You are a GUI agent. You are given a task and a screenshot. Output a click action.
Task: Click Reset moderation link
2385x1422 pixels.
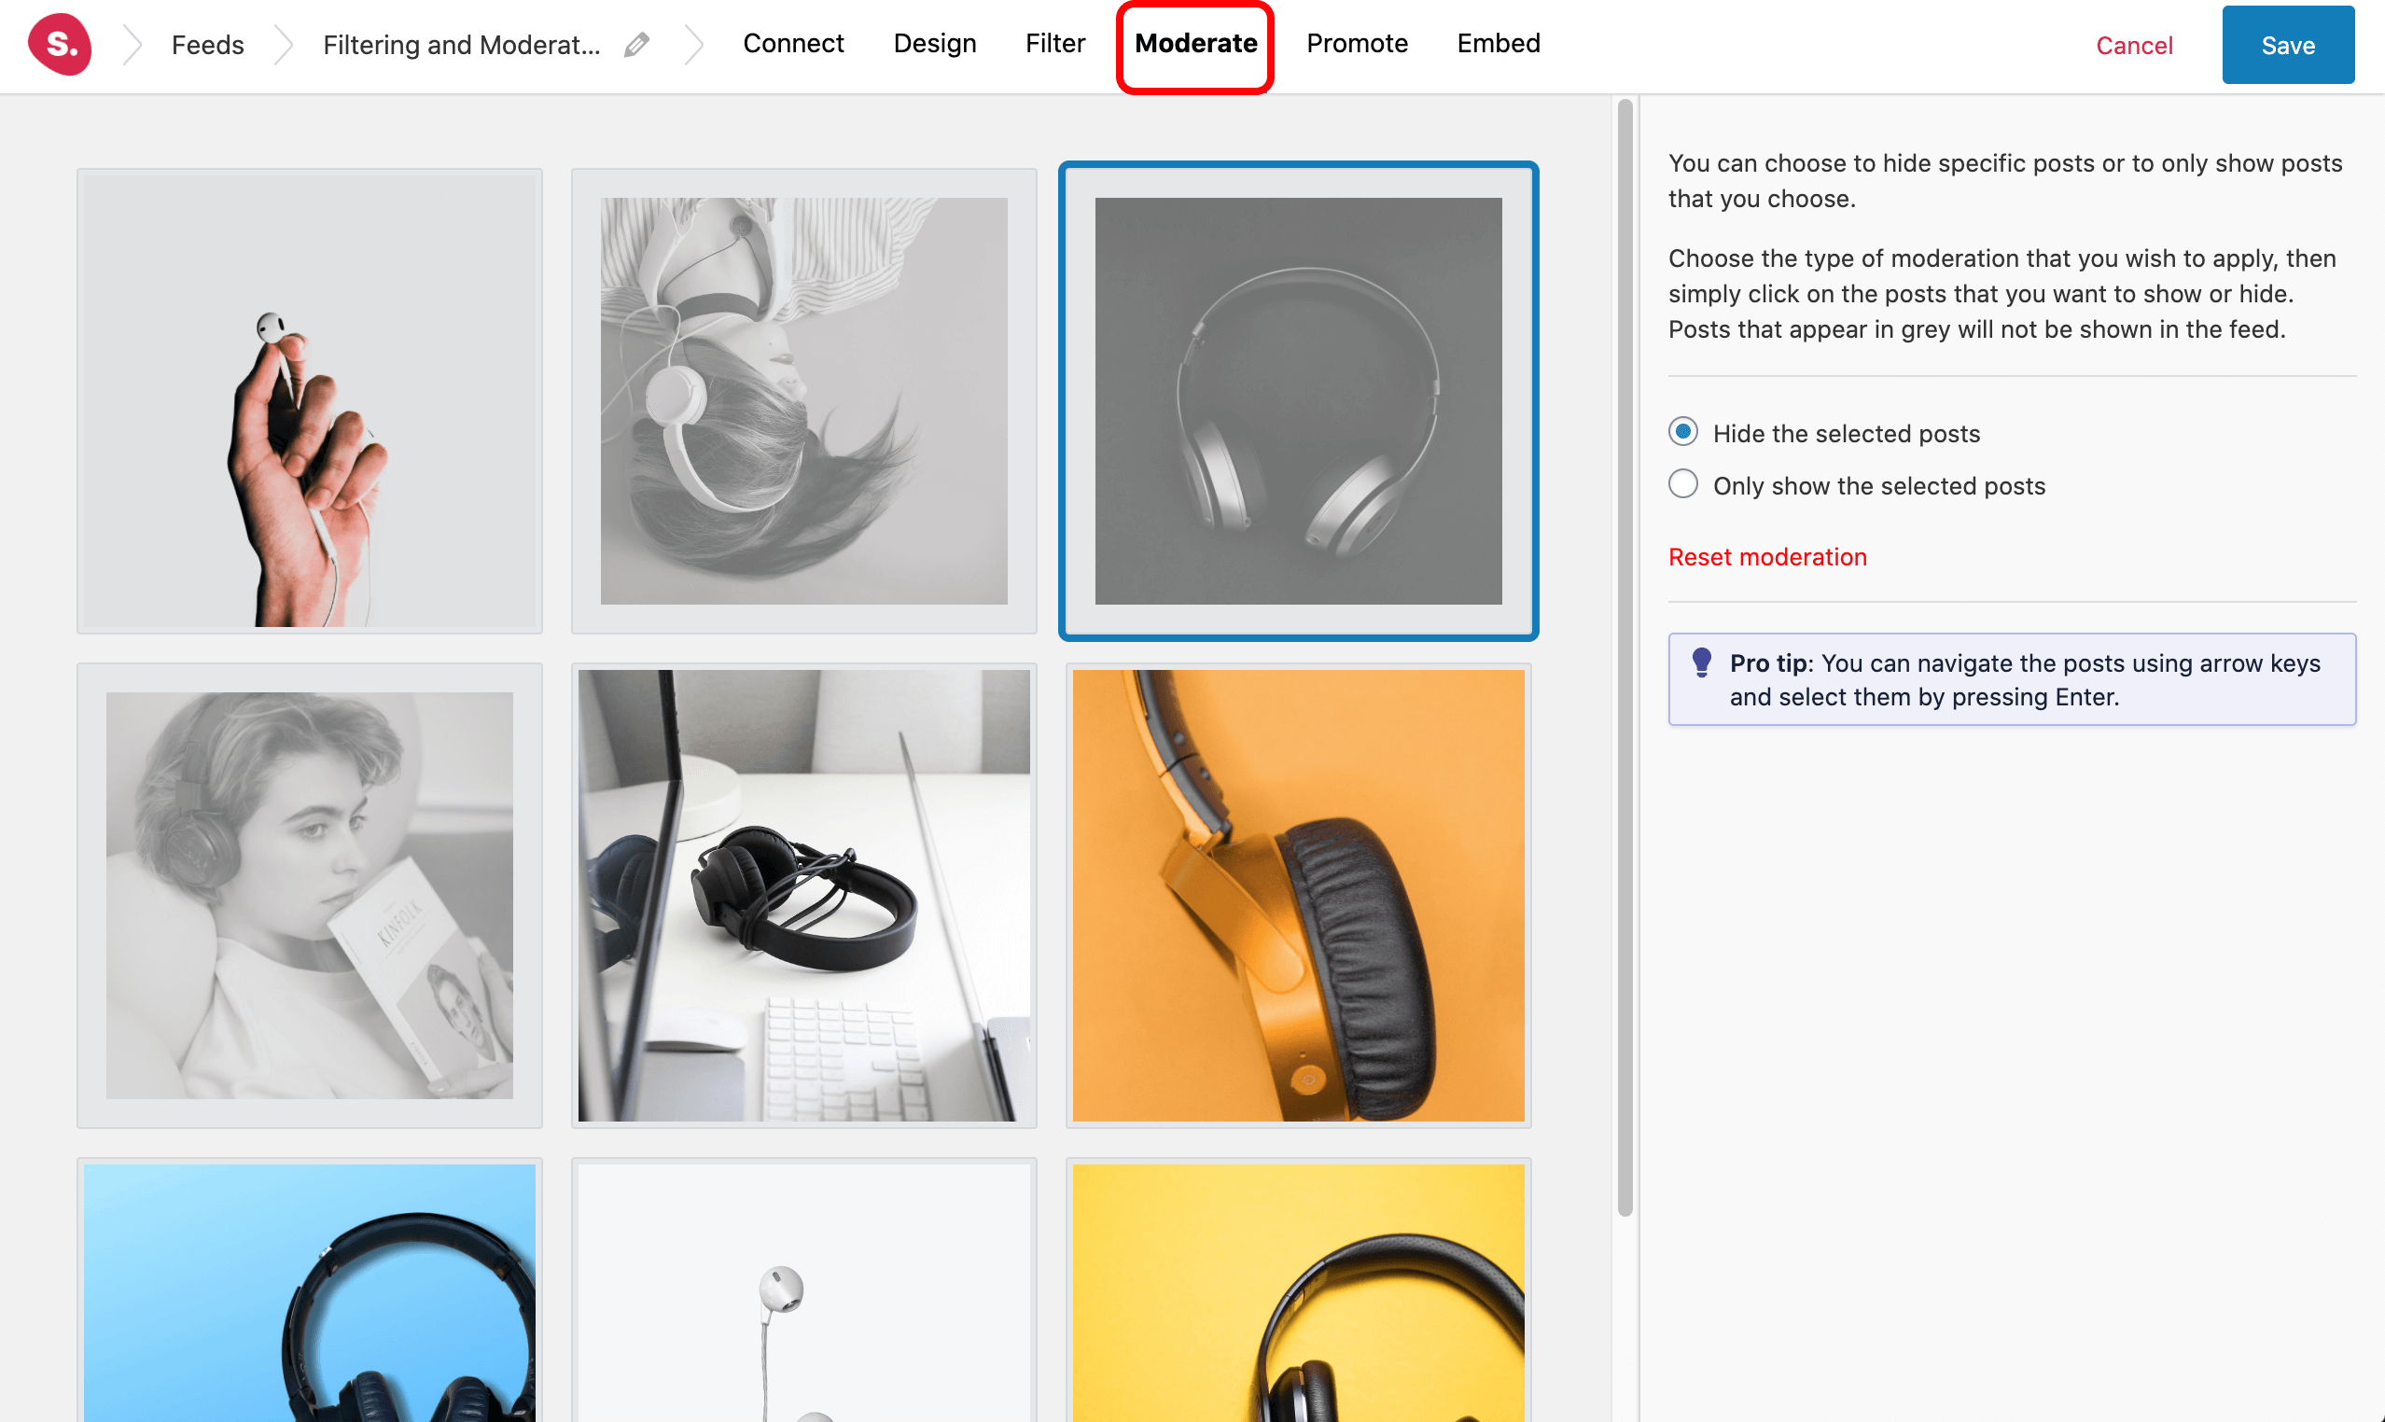1767,557
